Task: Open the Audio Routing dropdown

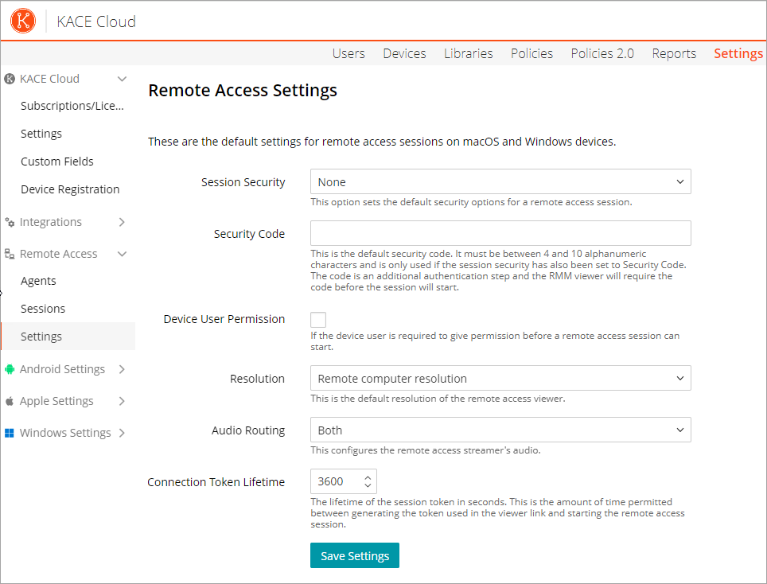Action: 500,430
